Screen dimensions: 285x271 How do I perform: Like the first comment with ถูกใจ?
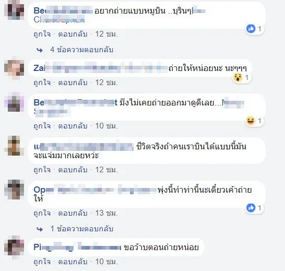pyautogui.click(x=42, y=34)
